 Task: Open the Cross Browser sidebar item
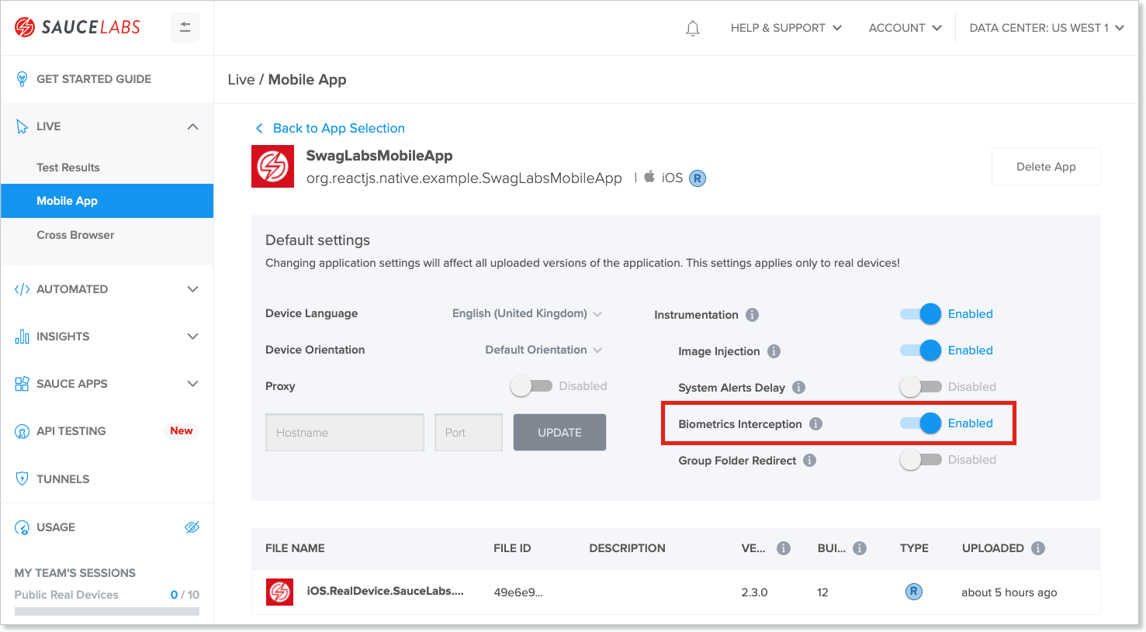point(75,235)
